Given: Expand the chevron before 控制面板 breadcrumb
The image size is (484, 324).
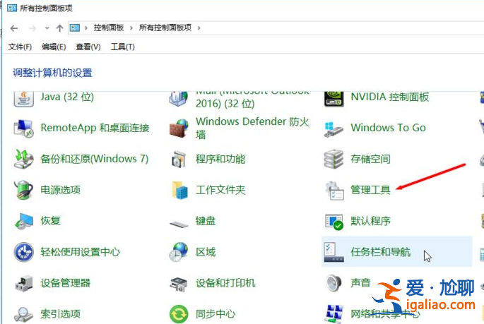Looking at the screenshot, I should [86, 28].
